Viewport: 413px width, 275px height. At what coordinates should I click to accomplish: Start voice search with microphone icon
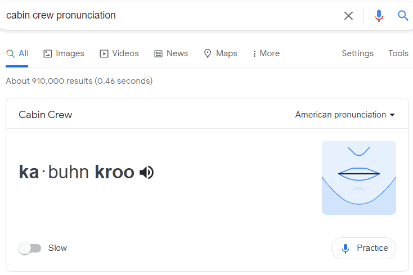point(379,16)
